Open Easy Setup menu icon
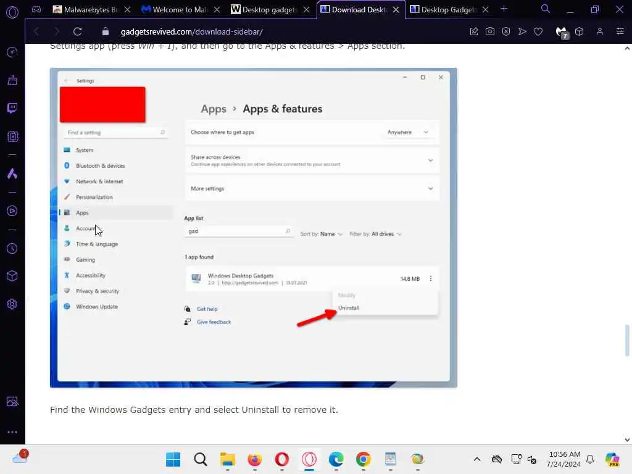 pyautogui.click(x=620, y=31)
